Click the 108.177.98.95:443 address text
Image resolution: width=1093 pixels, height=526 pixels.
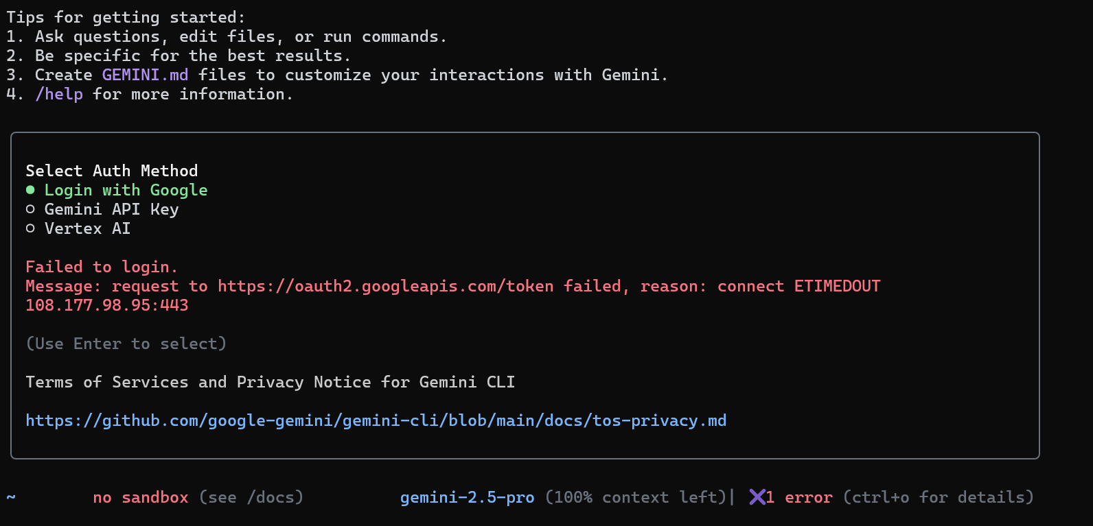click(x=106, y=305)
